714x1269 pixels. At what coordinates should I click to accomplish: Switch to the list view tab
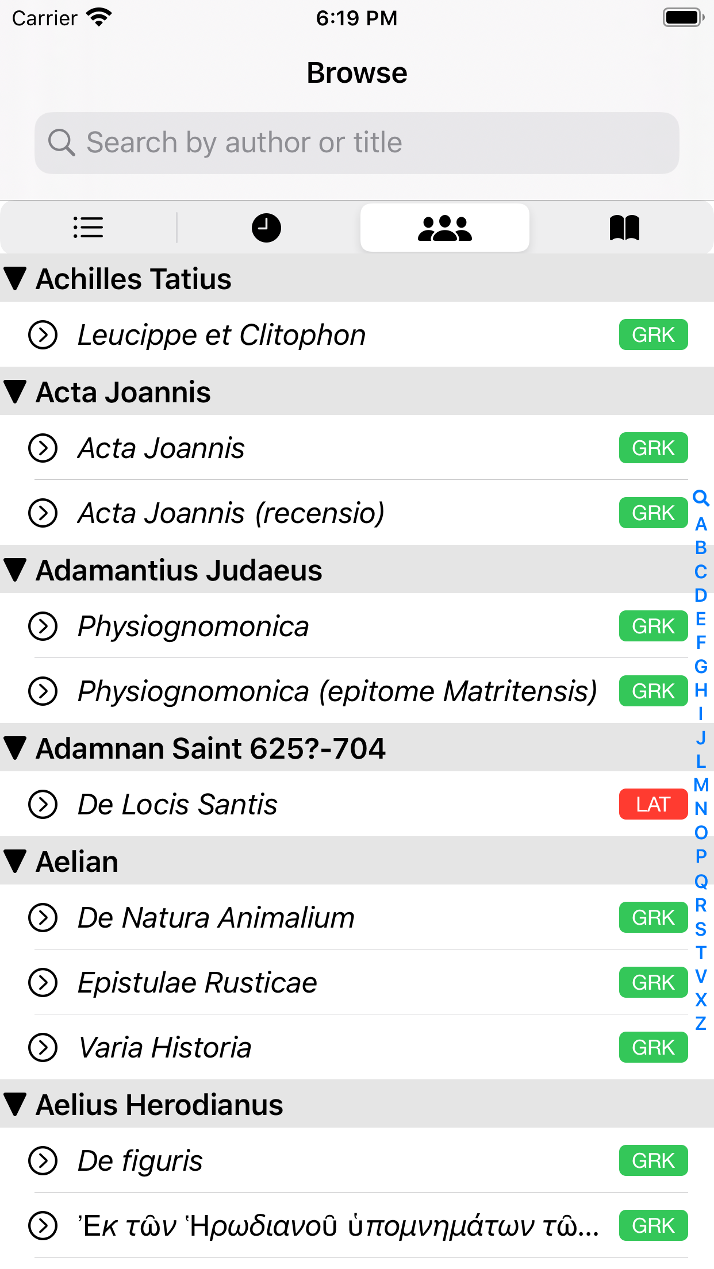tap(89, 228)
